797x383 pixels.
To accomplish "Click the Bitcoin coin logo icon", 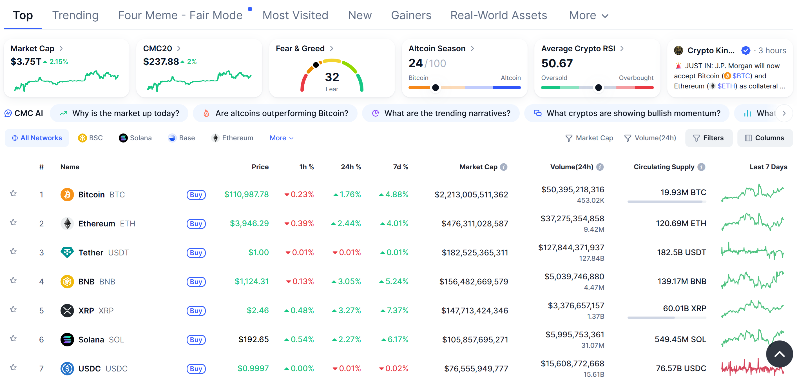I will [x=67, y=194].
